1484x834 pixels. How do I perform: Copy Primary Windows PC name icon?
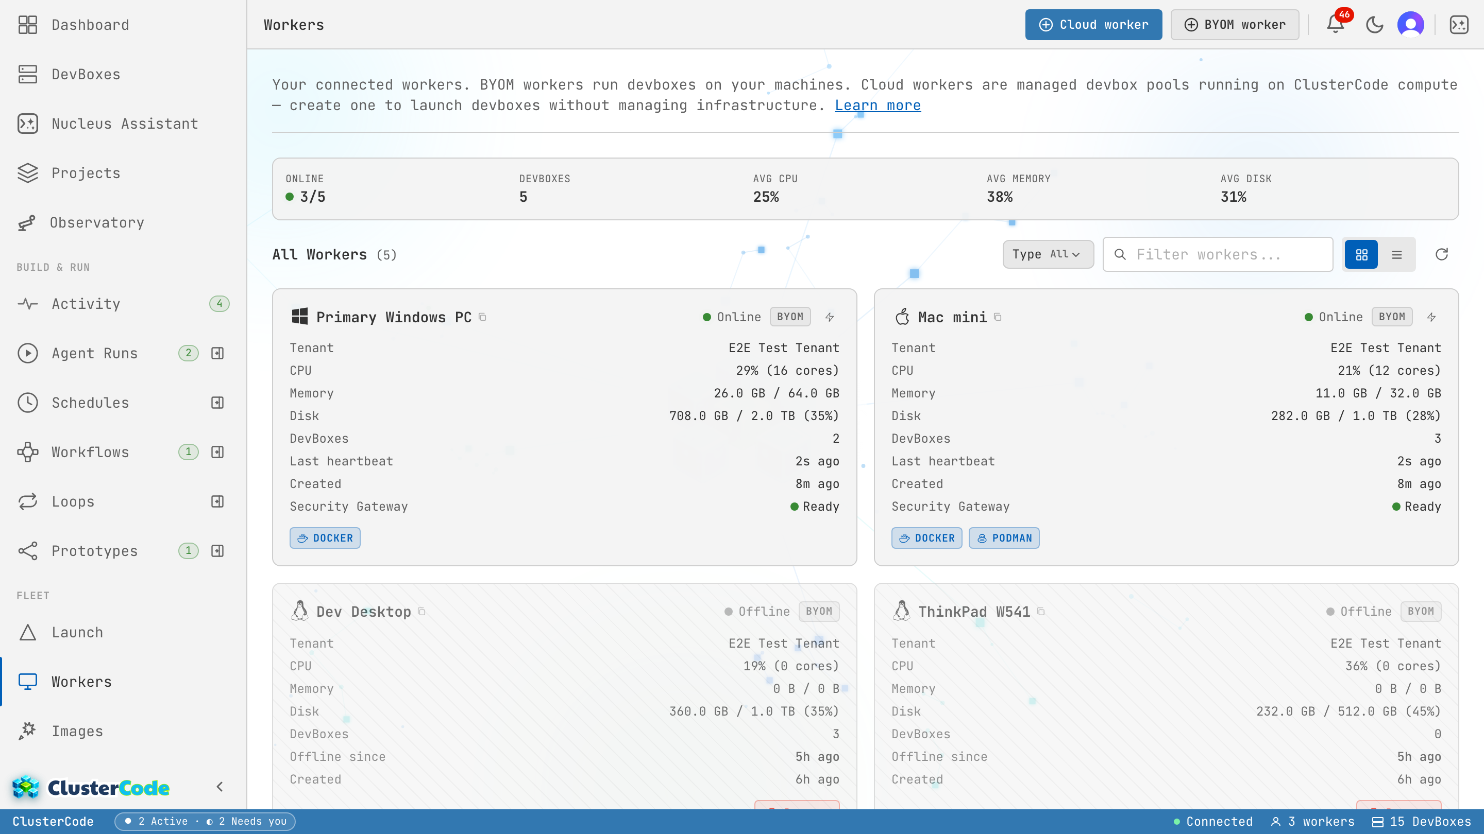click(x=483, y=317)
